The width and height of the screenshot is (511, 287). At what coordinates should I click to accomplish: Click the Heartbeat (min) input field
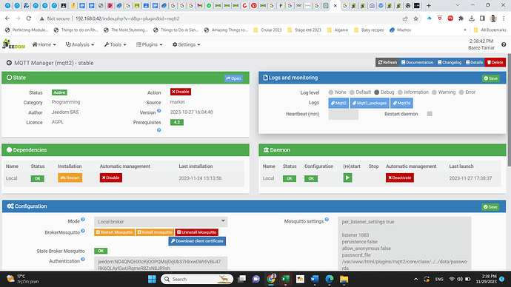pos(344,115)
